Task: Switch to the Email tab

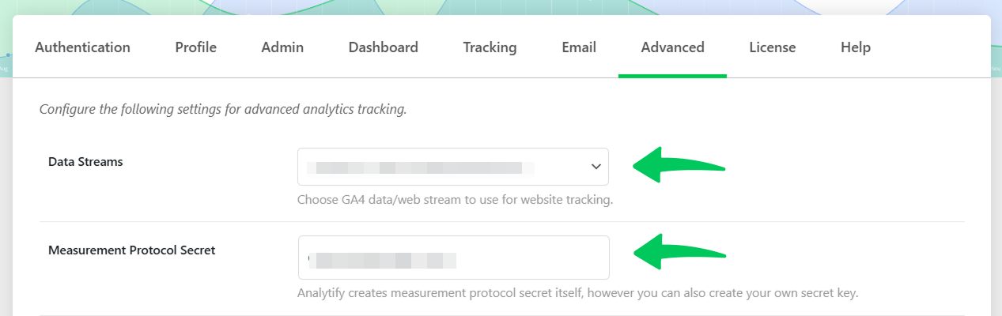Action: tap(579, 47)
